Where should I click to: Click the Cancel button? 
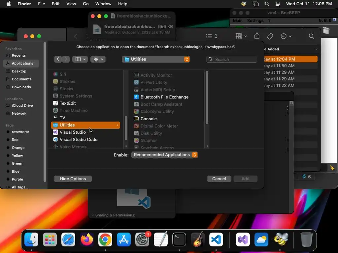click(219, 179)
